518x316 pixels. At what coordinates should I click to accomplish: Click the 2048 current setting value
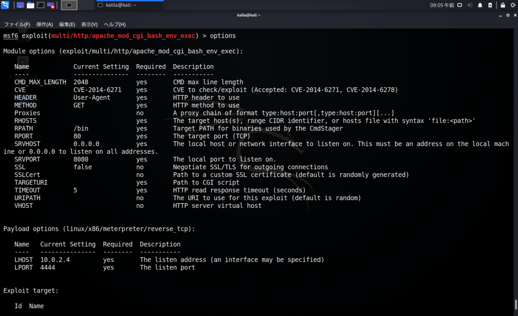[81, 82]
